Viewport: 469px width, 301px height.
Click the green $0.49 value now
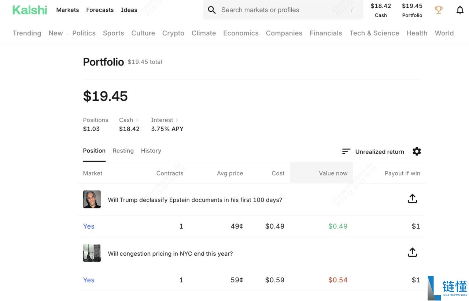tap(338, 226)
